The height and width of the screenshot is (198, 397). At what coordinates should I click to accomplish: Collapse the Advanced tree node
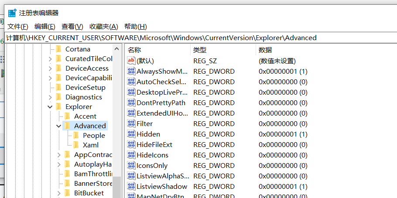pos(59,126)
